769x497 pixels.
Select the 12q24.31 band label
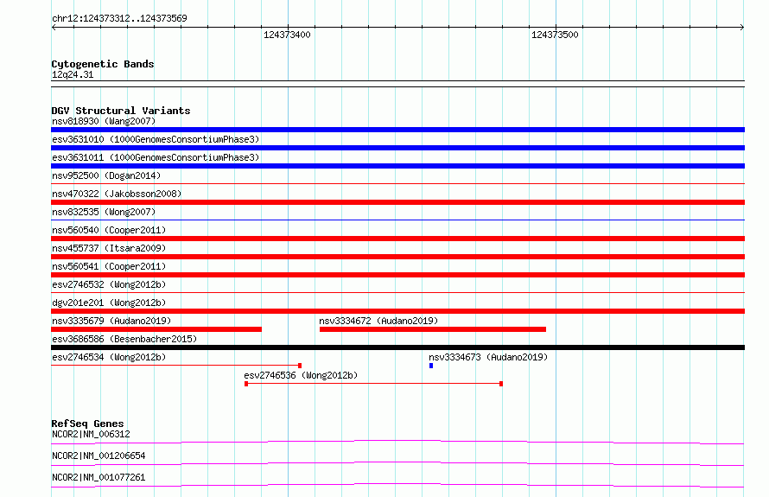pos(73,74)
